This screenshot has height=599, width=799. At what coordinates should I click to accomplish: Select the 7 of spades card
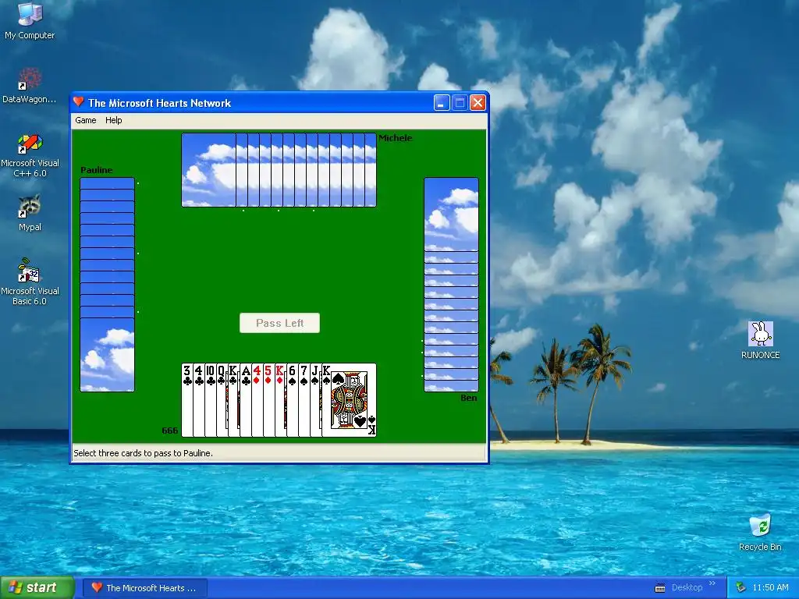[304, 400]
